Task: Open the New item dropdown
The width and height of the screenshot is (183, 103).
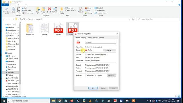Action: click(x=70, y=8)
